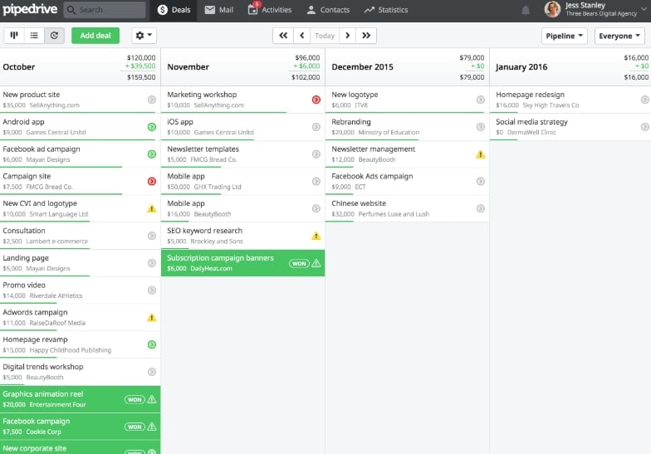This screenshot has height=454, width=651.
Task: Open the Facebook Ads campaign deal
Action: tap(407, 181)
